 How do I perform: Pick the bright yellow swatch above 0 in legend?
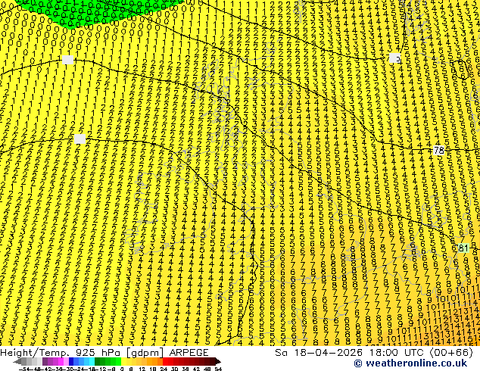tap(123, 362)
